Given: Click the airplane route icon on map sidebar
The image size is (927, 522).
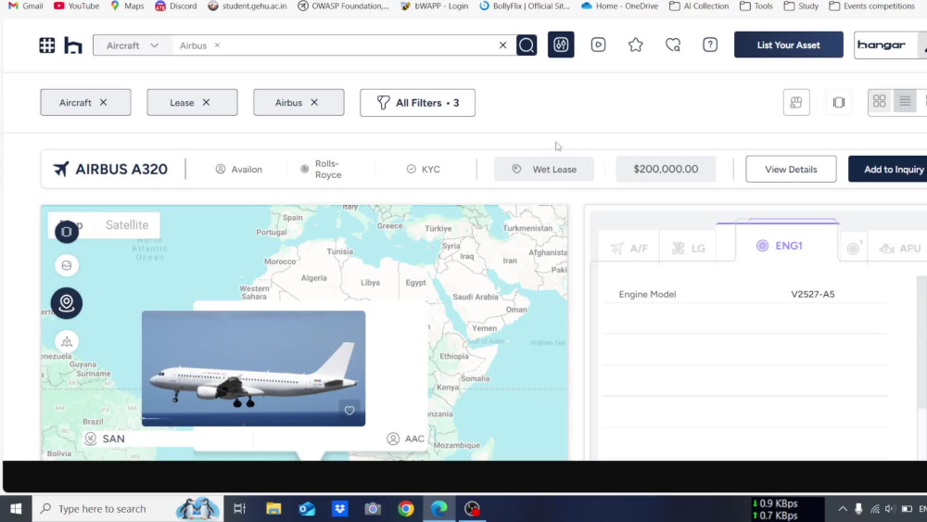Looking at the screenshot, I should (x=67, y=342).
